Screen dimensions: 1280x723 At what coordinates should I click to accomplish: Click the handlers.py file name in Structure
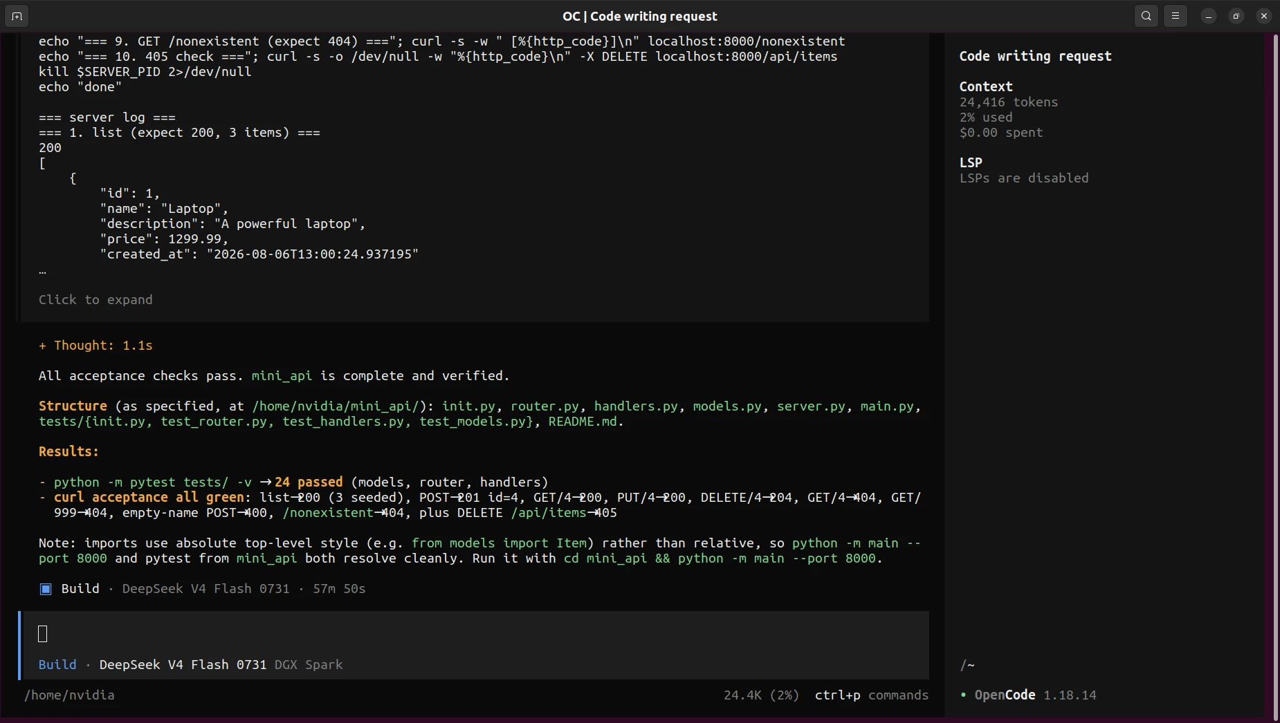pos(636,406)
